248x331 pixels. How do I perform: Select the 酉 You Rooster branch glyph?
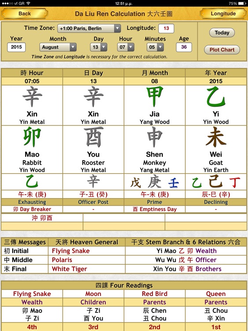point(93,137)
